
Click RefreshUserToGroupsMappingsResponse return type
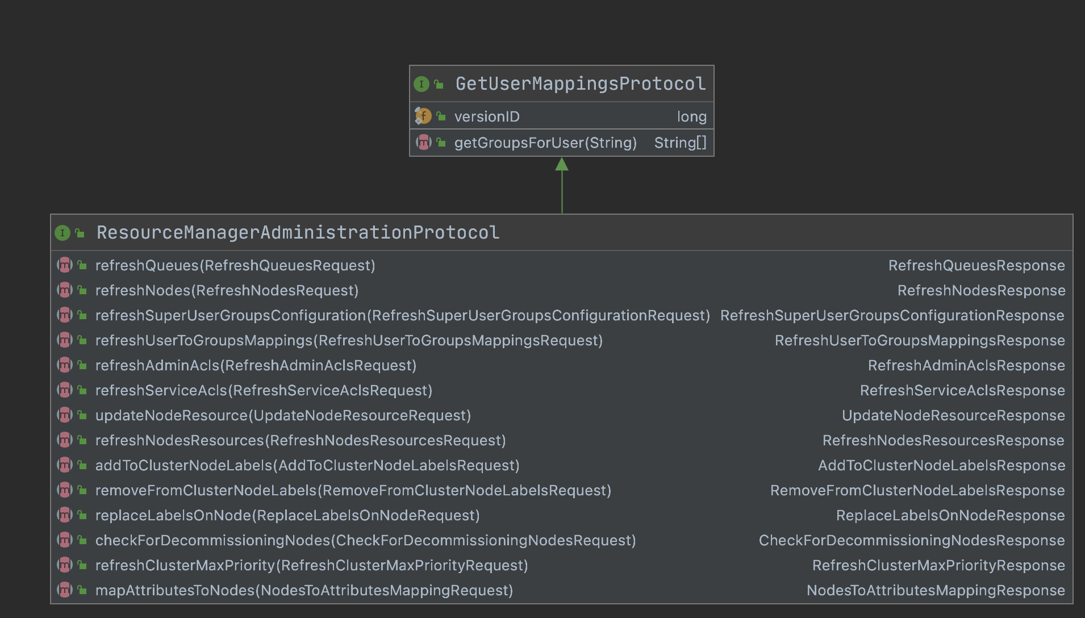coord(920,340)
